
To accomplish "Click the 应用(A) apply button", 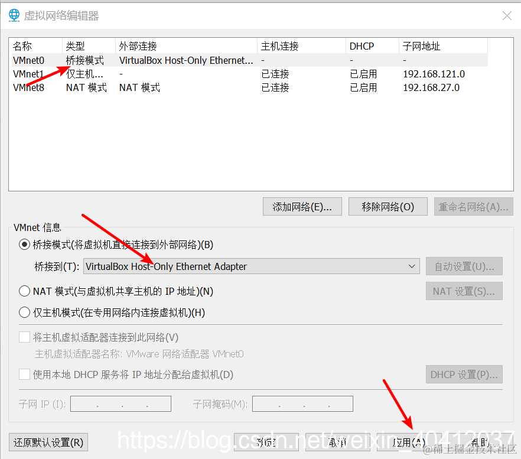I will tap(409, 442).
